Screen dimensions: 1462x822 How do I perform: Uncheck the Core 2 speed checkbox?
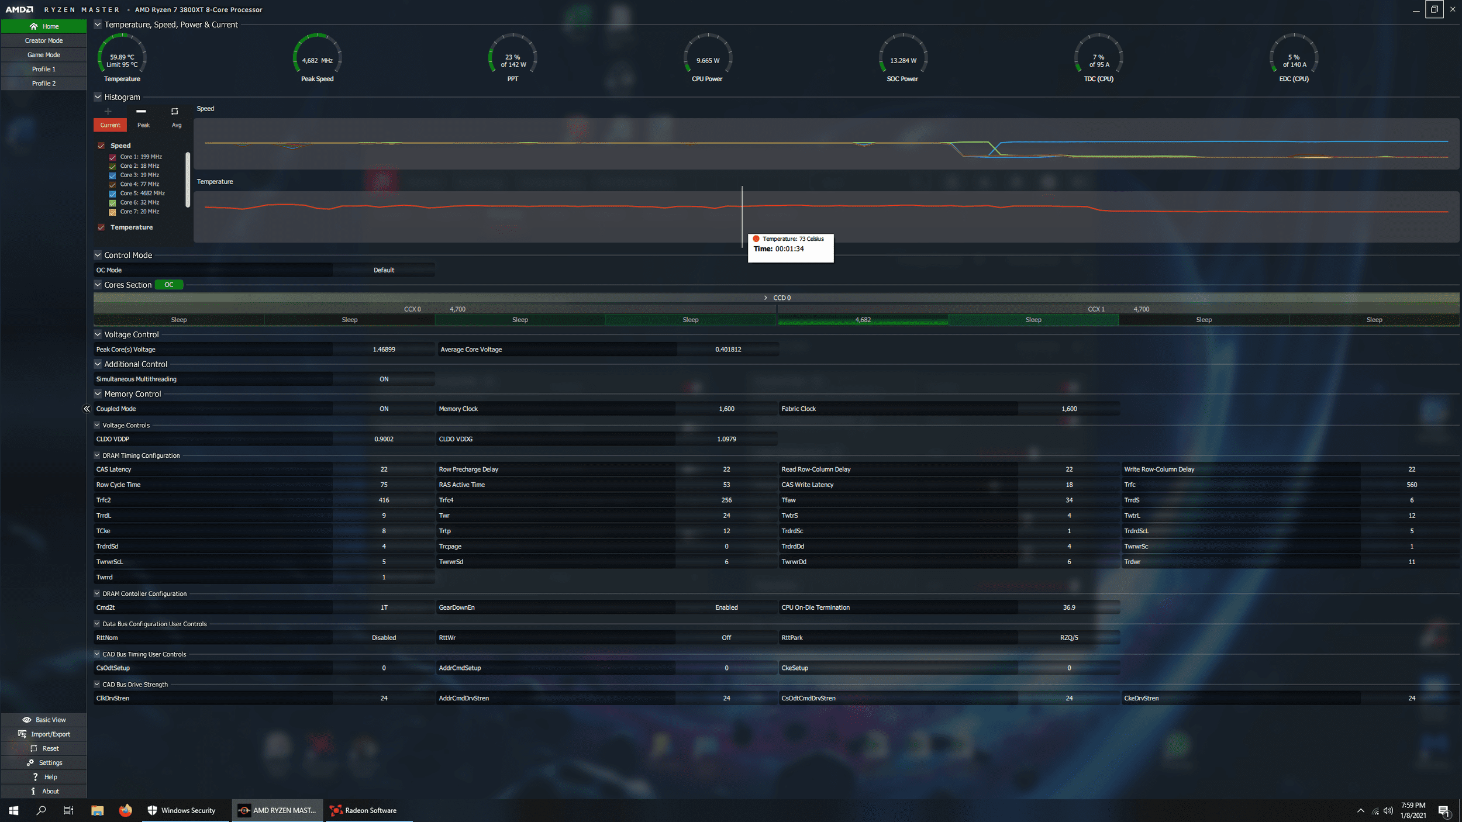click(x=112, y=166)
